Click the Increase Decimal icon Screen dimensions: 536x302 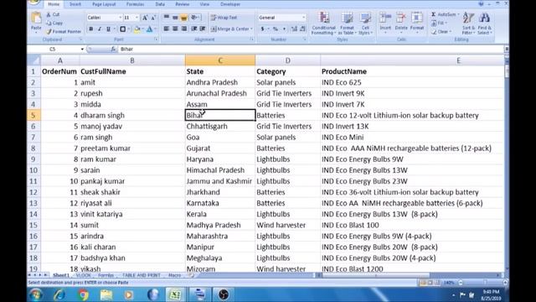point(294,29)
